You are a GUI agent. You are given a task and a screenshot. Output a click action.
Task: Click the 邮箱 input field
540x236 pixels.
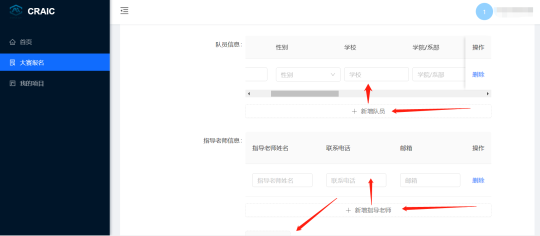click(430, 180)
